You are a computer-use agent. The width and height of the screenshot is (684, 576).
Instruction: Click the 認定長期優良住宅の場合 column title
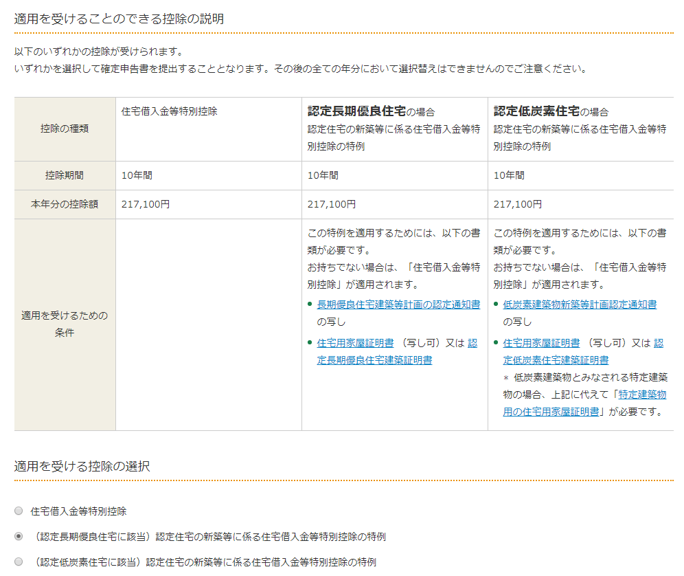tap(372, 111)
